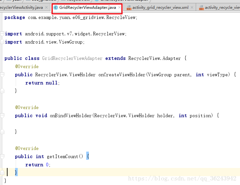Click the RecyclerView.ViewHolder return type of onCreateViewHolder
Image resolution: width=240 pixels, height=185 pixels.
click(65, 75)
